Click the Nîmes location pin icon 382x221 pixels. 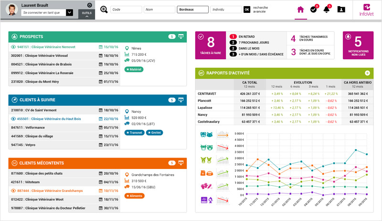pos(127,48)
